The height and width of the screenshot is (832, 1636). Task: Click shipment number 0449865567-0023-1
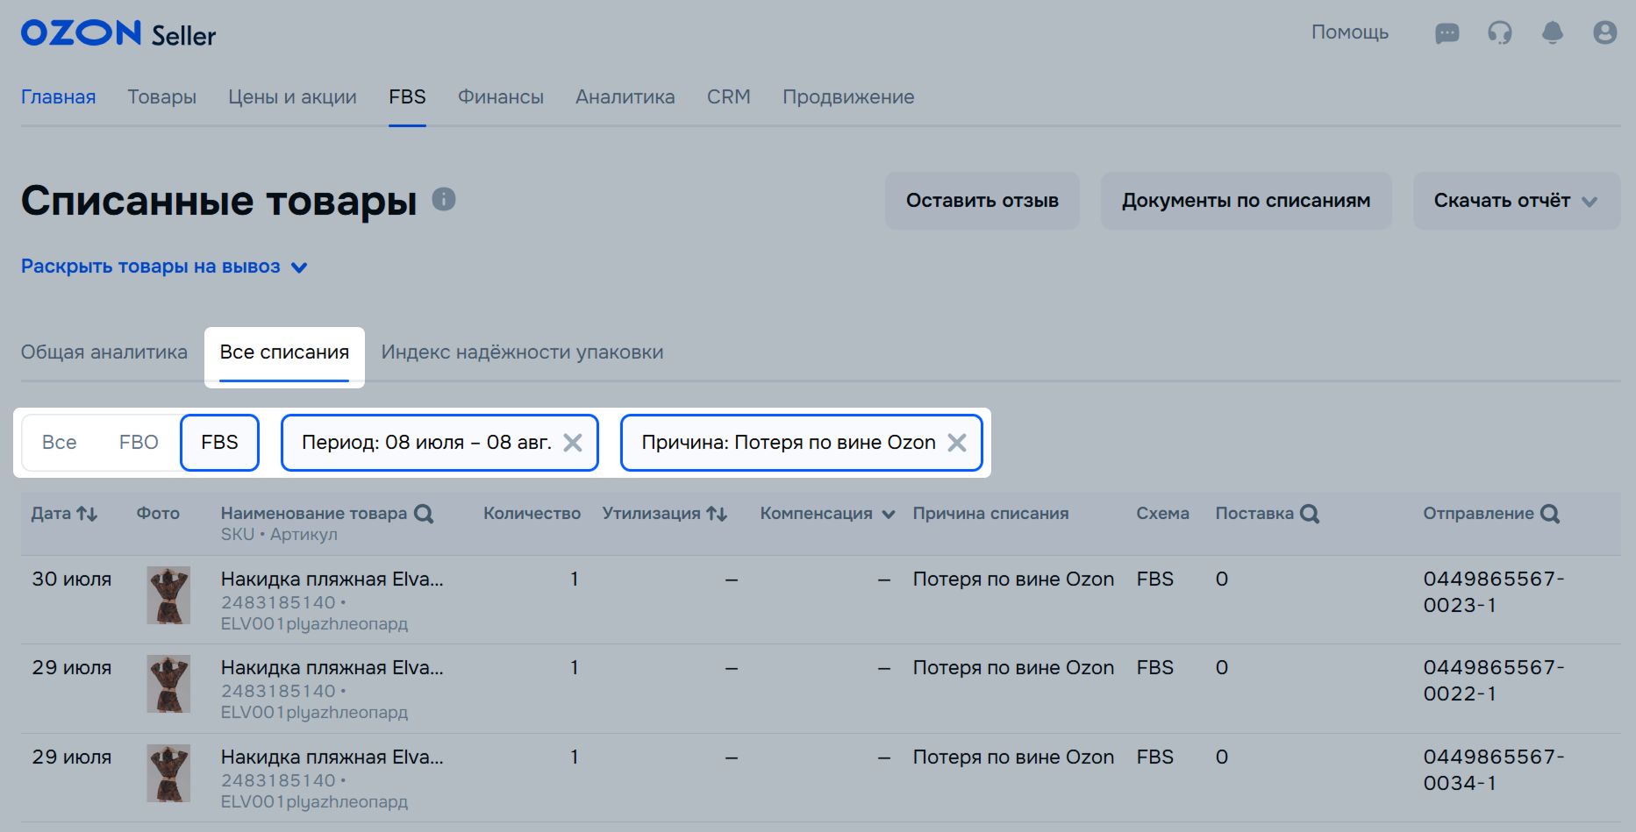coord(1494,592)
